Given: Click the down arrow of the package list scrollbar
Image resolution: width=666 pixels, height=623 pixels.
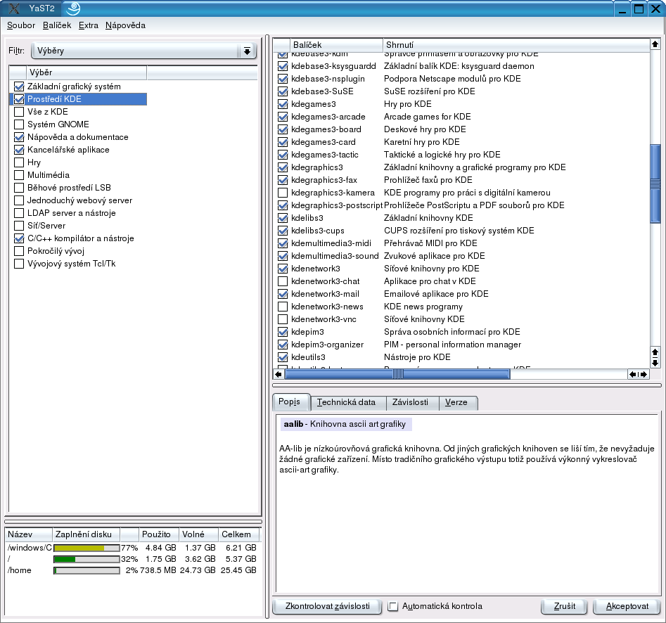Looking at the screenshot, I should [655, 363].
